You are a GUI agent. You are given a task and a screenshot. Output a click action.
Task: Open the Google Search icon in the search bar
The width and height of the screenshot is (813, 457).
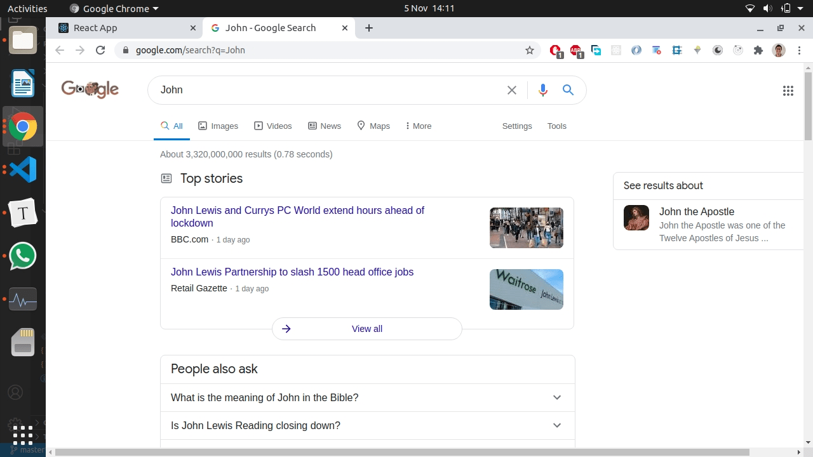click(x=568, y=90)
